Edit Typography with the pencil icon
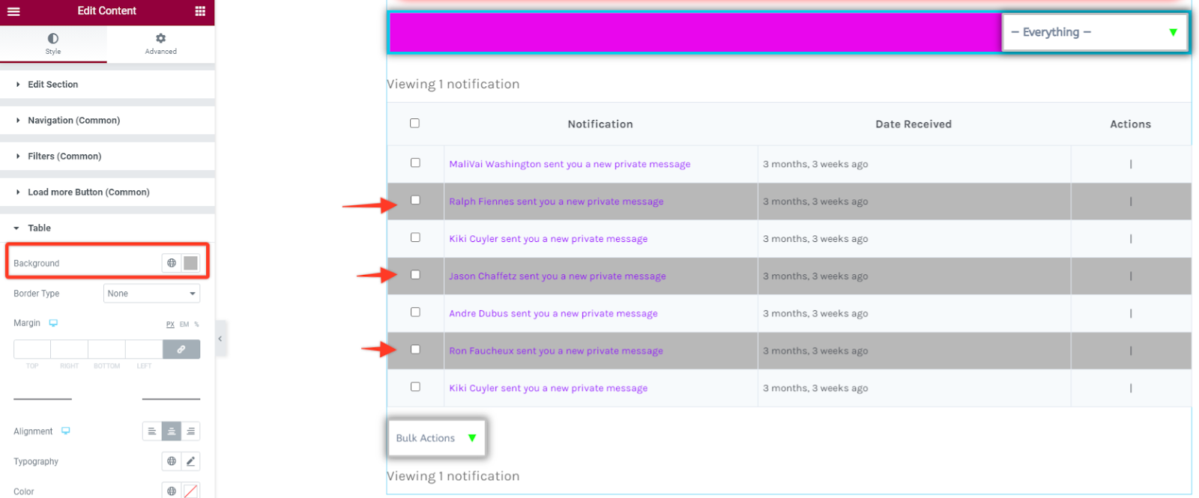The height and width of the screenshot is (498, 1199). (x=191, y=461)
